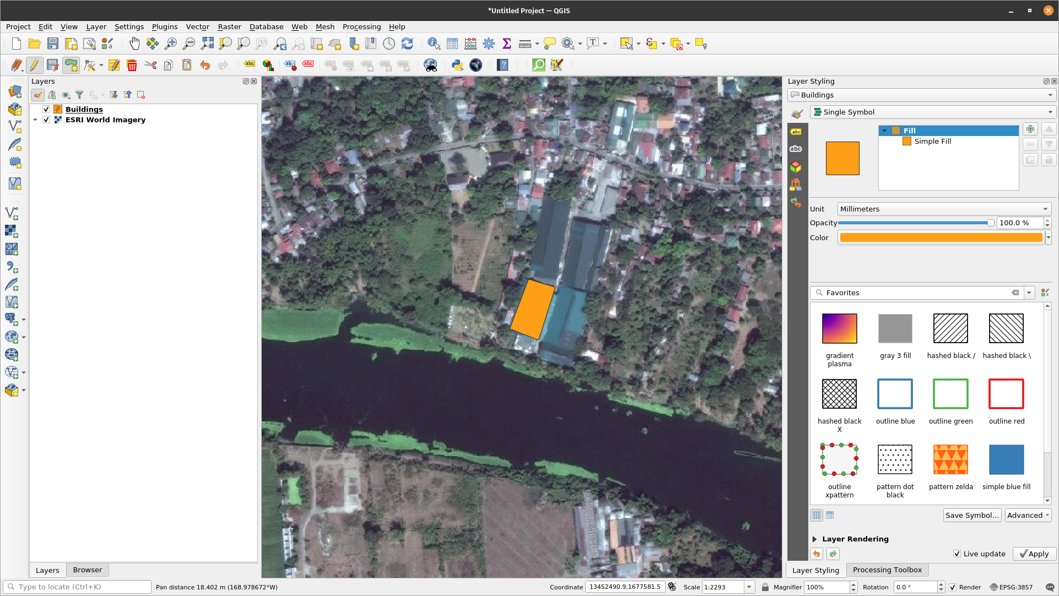
Task: Click the Delete Selected trash icon
Action: coord(132,65)
